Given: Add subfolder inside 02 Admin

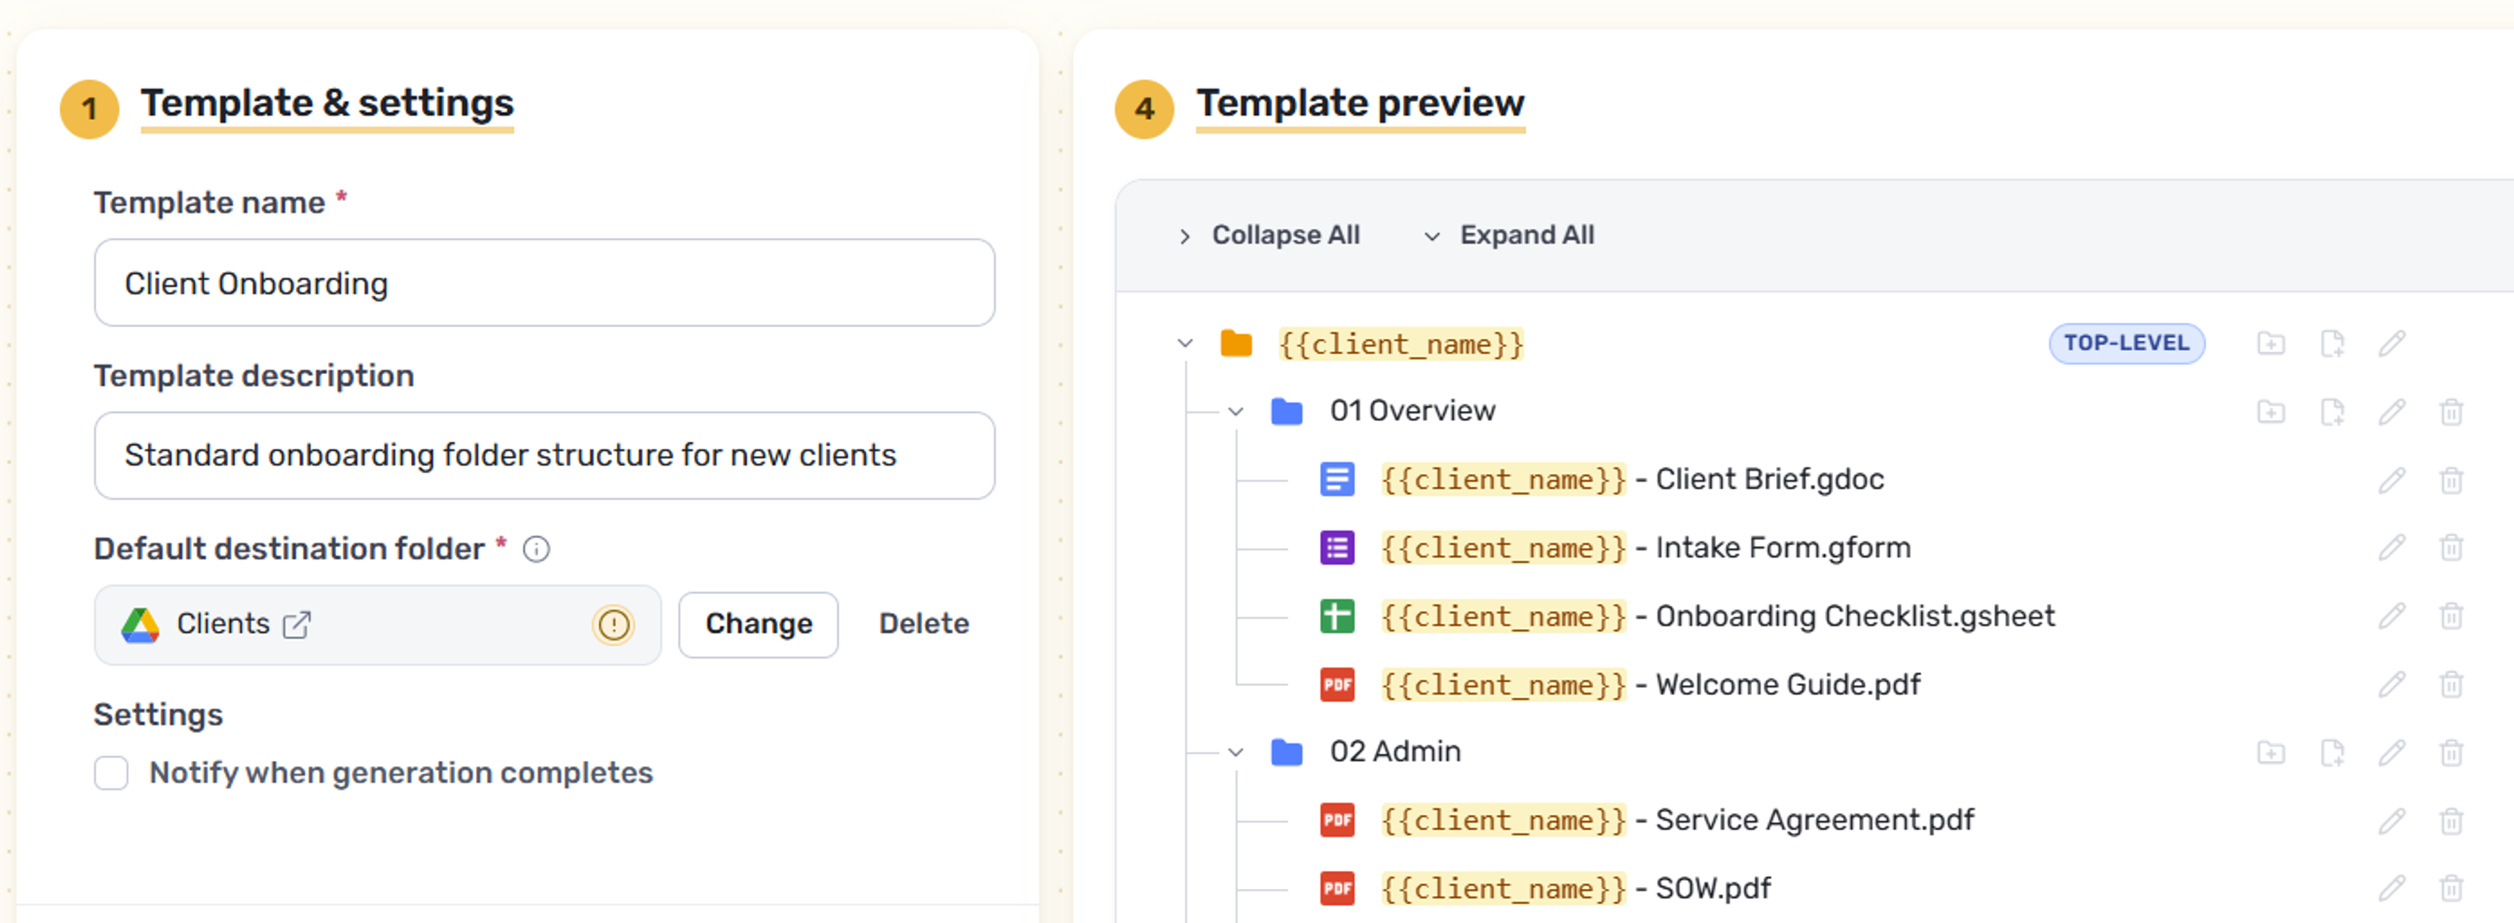Looking at the screenshot, I should [x=2271, y=752].
